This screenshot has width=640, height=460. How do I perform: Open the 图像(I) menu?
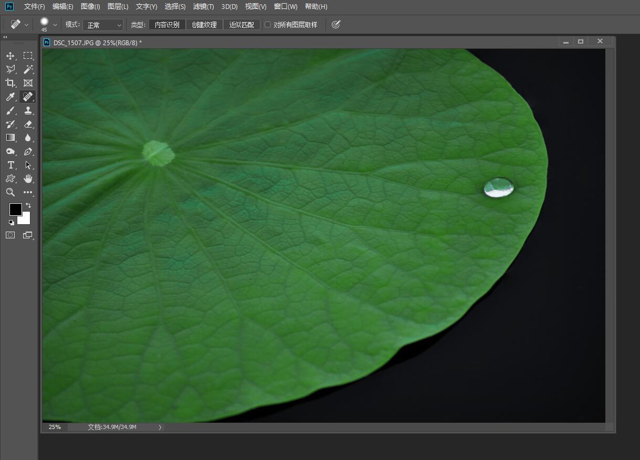click(x=90, y=6)
